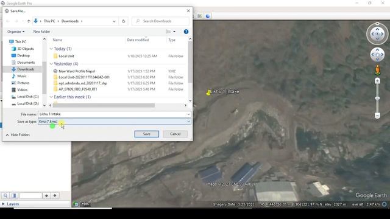Click the status bar streaming indicator circle
Viewport: 390px width, 219px height.
pyautogui.click(x=385, y=204)
